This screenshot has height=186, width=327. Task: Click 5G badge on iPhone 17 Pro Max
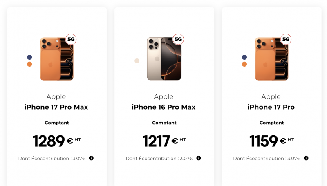pos(71,39)
